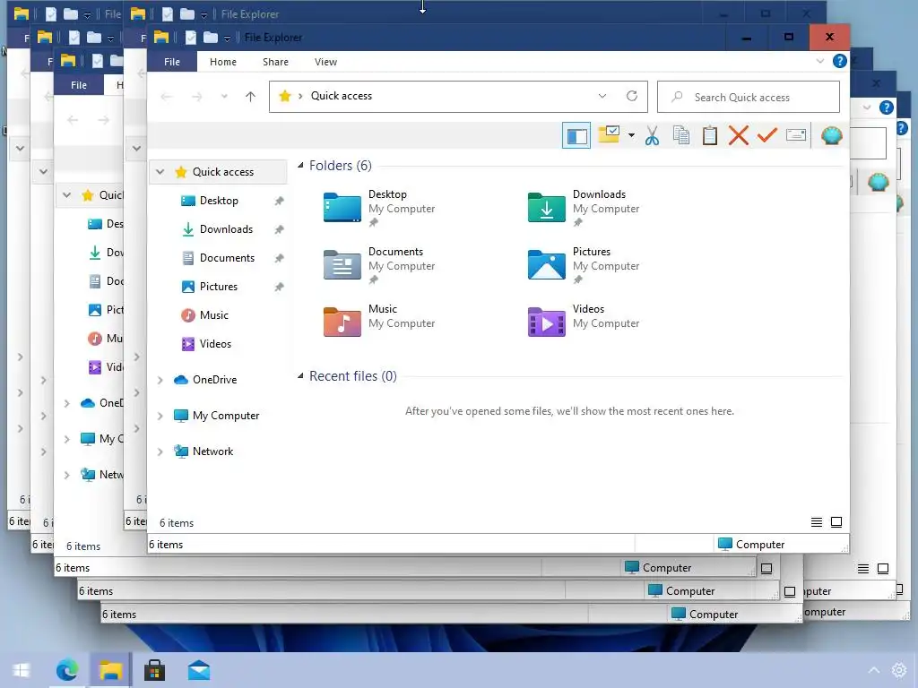The height and width of the screenshot is (688, 918).
Task: Click the Forward navigation arrow
Action: click(x=196, y=97)
